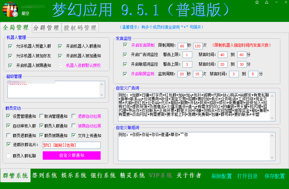Go to the 关于作者 section
This screenshot has height=189, width=289.
pyautogui.click(x=189, y=175)
